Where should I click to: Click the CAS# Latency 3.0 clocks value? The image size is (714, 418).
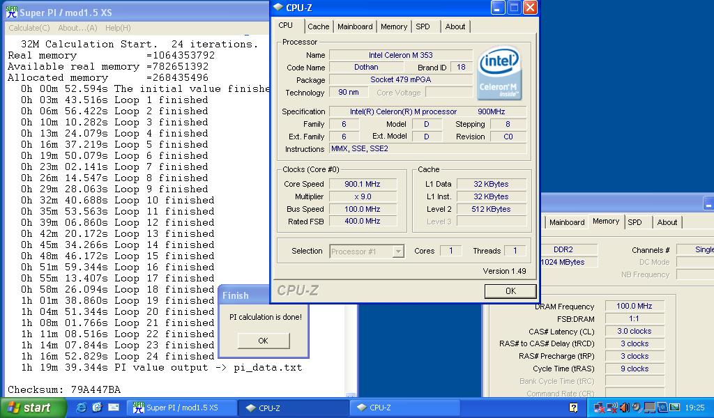point(635,331)
